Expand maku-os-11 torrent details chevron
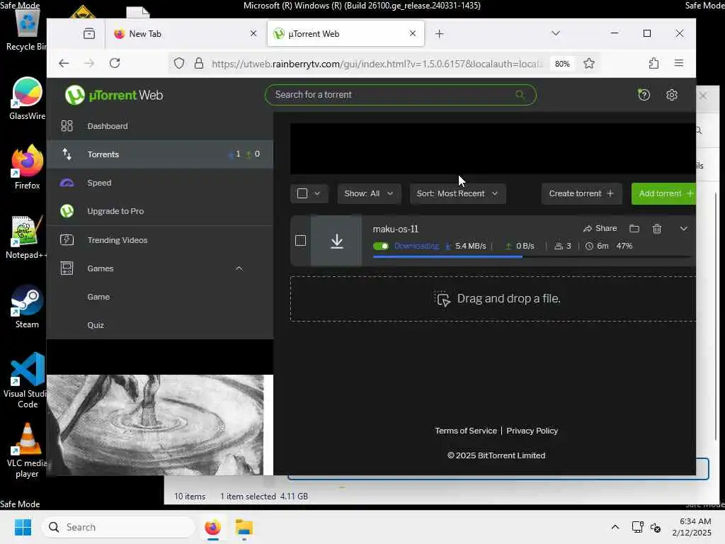 (683, 229)
